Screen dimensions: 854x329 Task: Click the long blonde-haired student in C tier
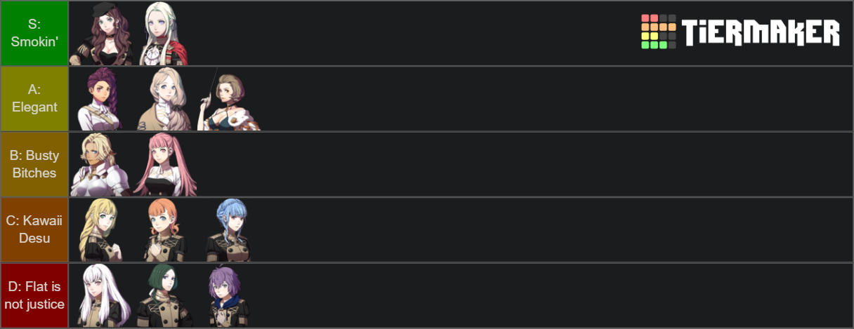[x=100, y=229]
